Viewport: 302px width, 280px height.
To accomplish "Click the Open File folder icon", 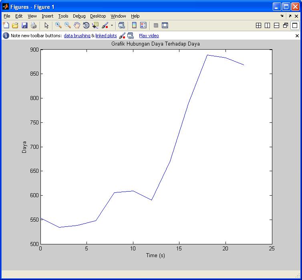I will [x=15, y=26].
